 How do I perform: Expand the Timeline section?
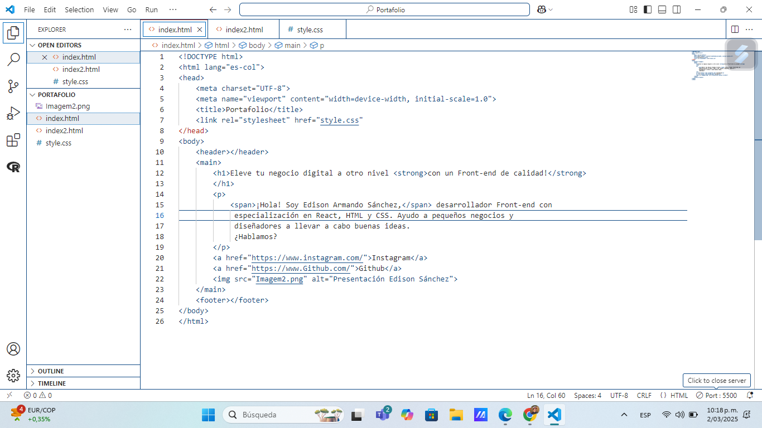[x=51, y=383]
